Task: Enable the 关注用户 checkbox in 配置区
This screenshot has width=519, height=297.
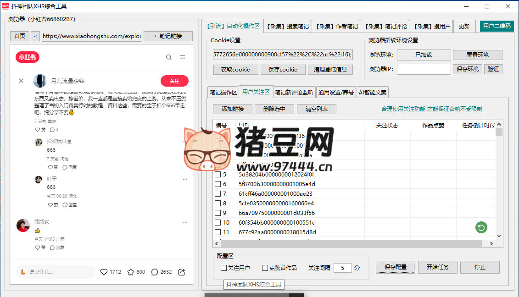Action: [x=223, y=268]
